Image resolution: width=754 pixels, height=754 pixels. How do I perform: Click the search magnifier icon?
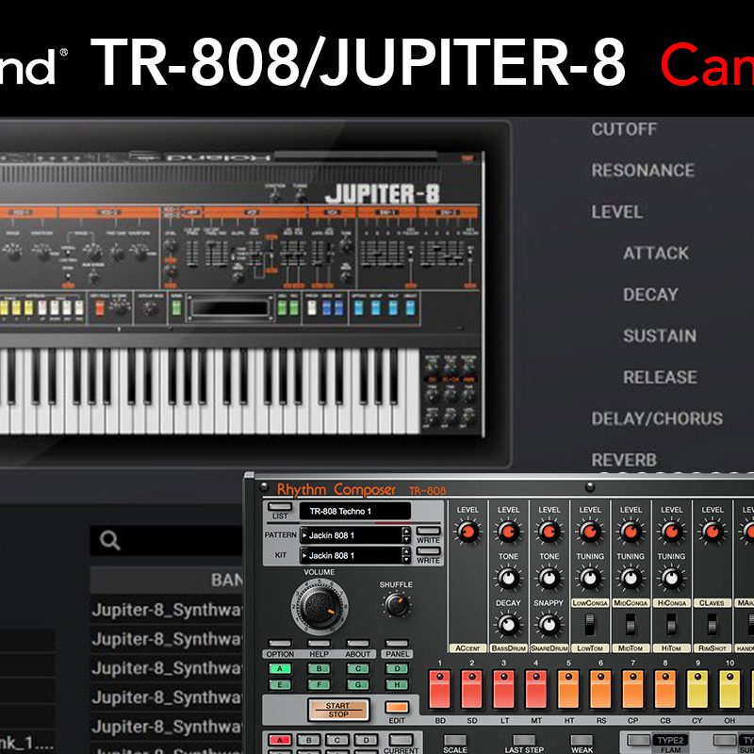109,541
